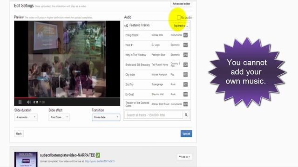Click the subscribetemplatevideo thumbnail

(x=26, y=159)
